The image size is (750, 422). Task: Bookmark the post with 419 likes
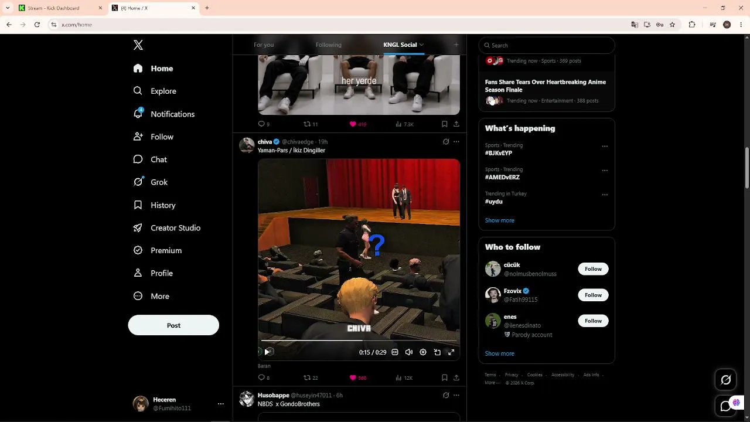click(x=445, y=124)
